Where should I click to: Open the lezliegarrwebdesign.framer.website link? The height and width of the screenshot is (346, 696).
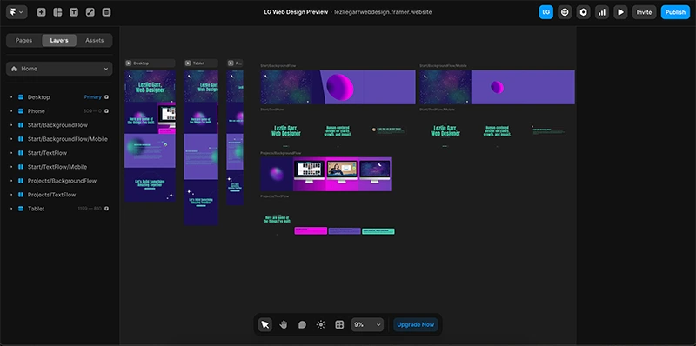(x=383, y=12)
